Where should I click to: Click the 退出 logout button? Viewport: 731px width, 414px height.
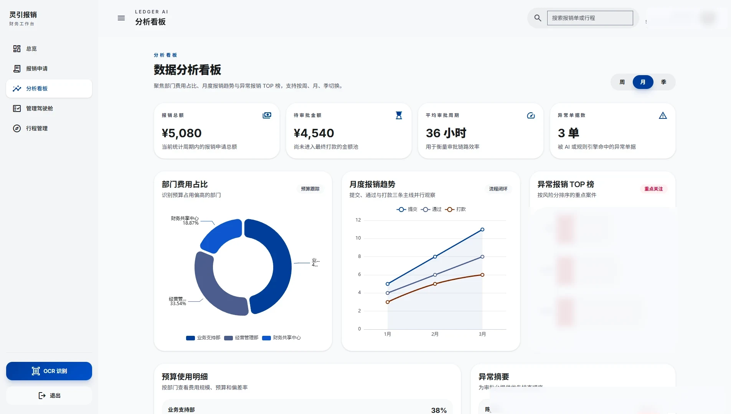pyautogui.click(x=49, y=396)
